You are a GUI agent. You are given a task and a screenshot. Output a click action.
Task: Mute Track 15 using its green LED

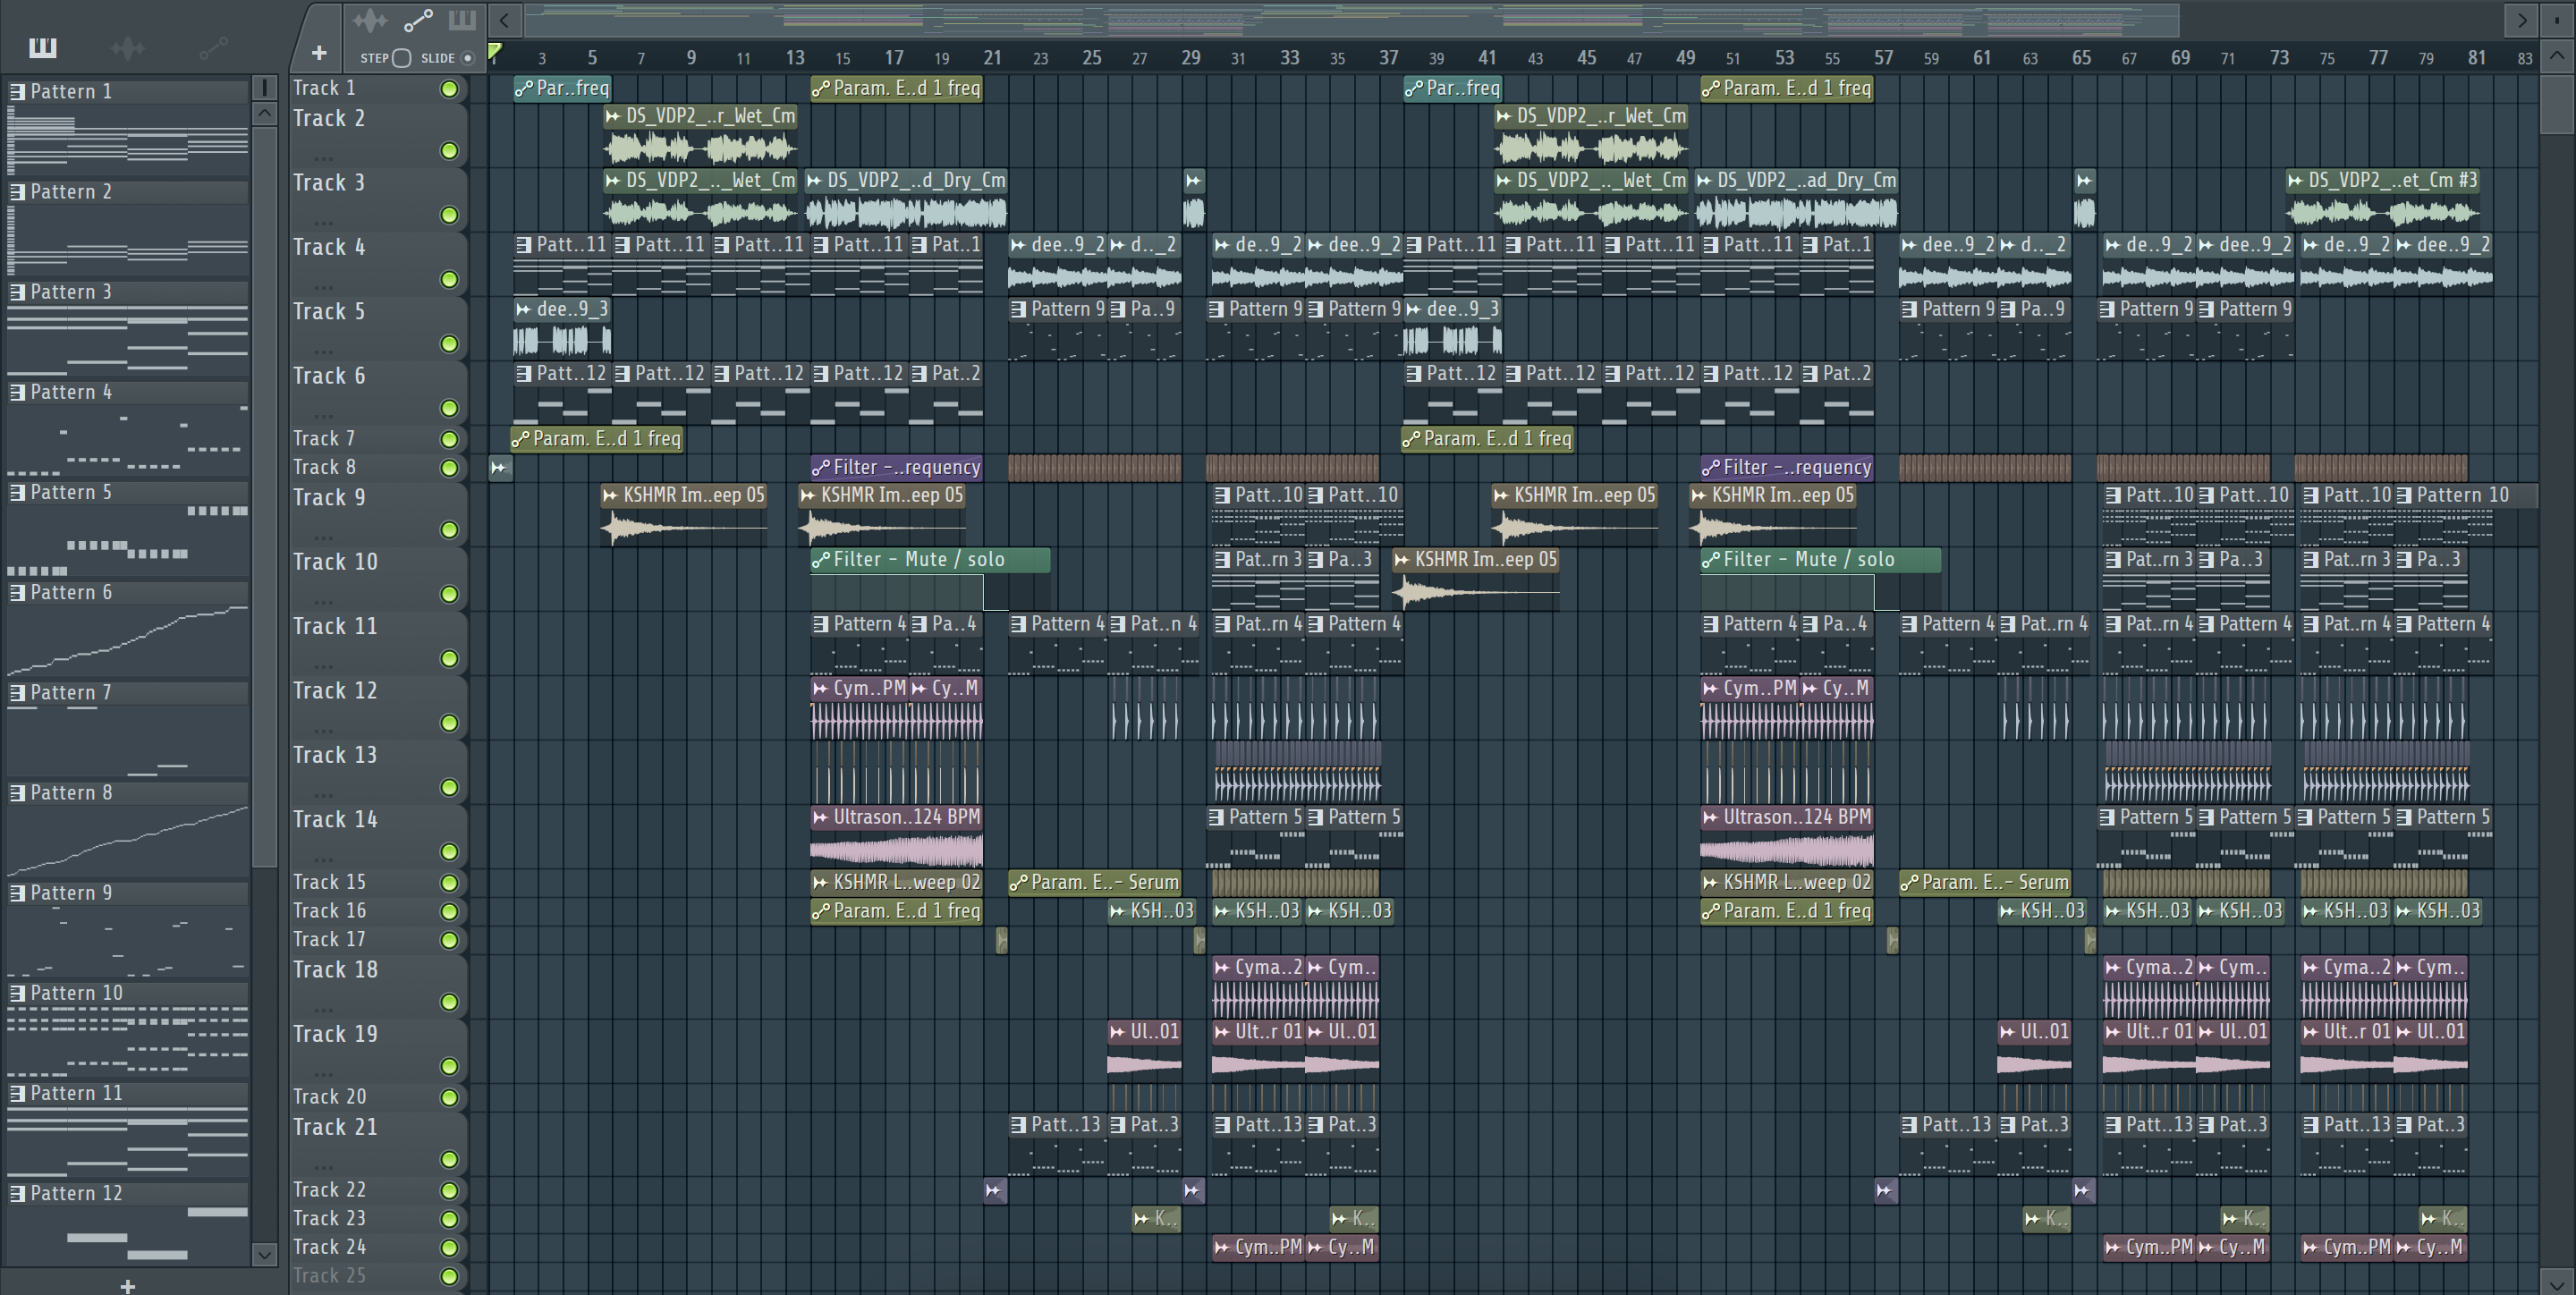[x=450, y=884]
